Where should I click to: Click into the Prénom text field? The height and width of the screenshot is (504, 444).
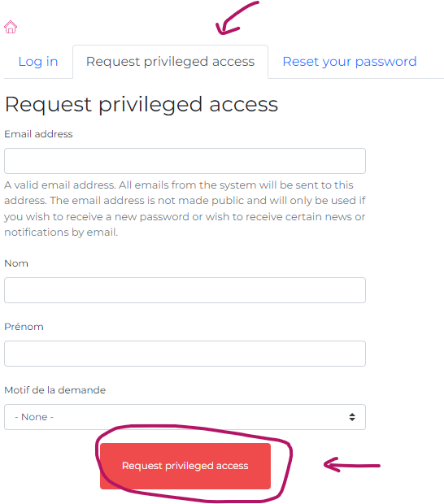click(185, 354)
